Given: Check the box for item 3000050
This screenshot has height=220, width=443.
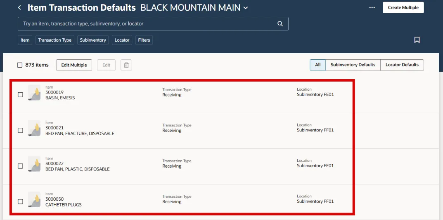Looking at the screenshot, I should (x=20, y=202).
